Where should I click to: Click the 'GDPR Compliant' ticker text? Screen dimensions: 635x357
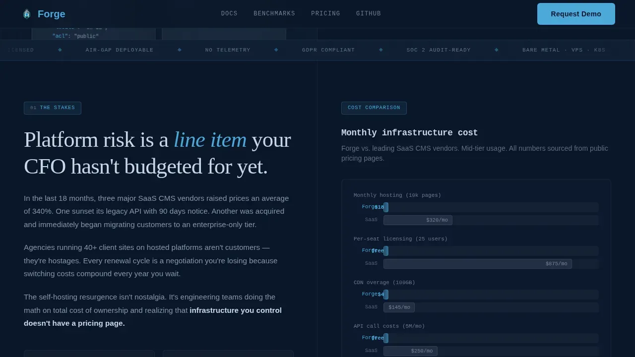tap(328, 50)
